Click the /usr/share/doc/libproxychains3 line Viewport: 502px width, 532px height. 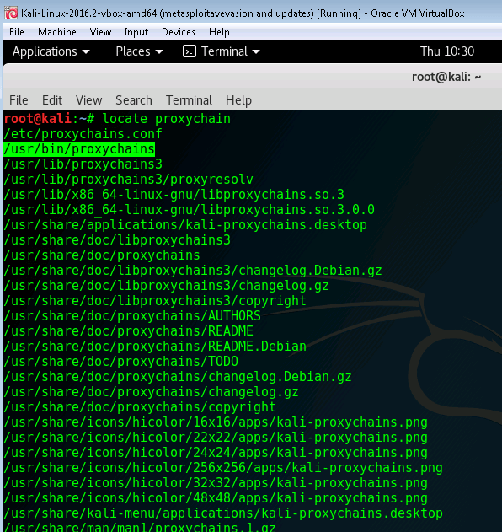[x=117, y=240]
